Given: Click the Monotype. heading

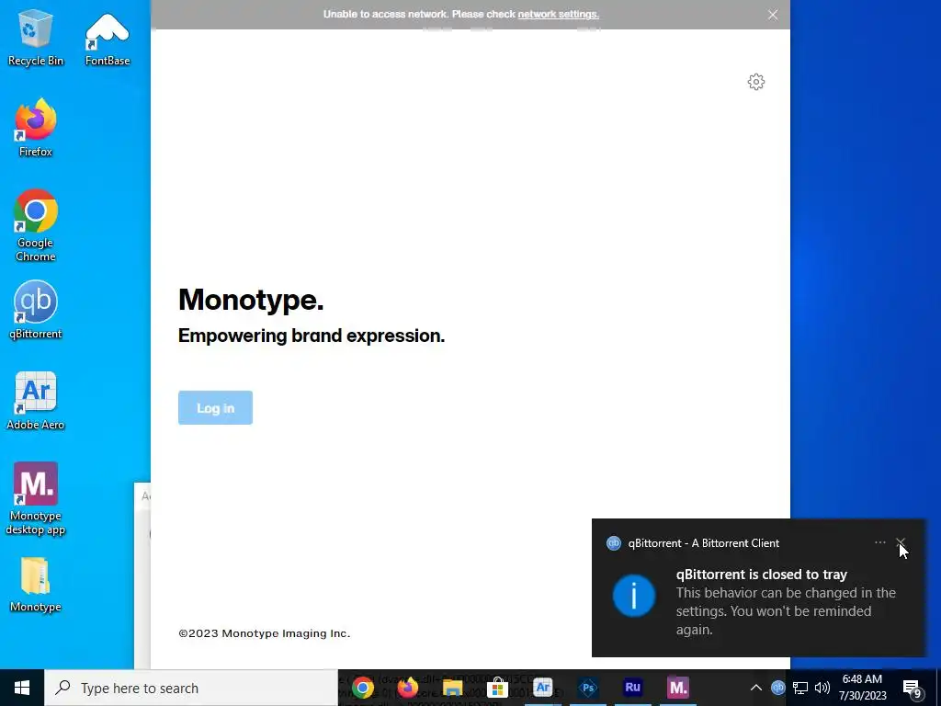Looking at the screenshot, I should pyautogui.click(x=251, y=299).
